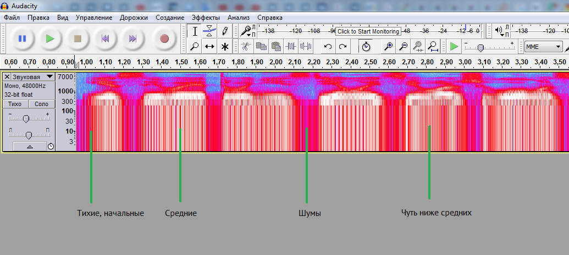The image size is (569, 255).
Task: Open the MME audio host dropdown
Action: (543, 46)
